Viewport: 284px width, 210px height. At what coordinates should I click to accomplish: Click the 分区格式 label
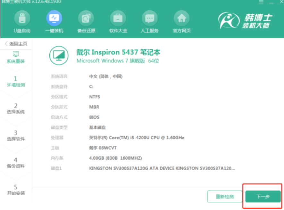point(59,97)
